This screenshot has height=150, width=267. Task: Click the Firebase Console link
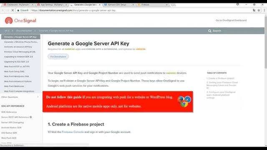pyautogui.click(x=73, y=132)
